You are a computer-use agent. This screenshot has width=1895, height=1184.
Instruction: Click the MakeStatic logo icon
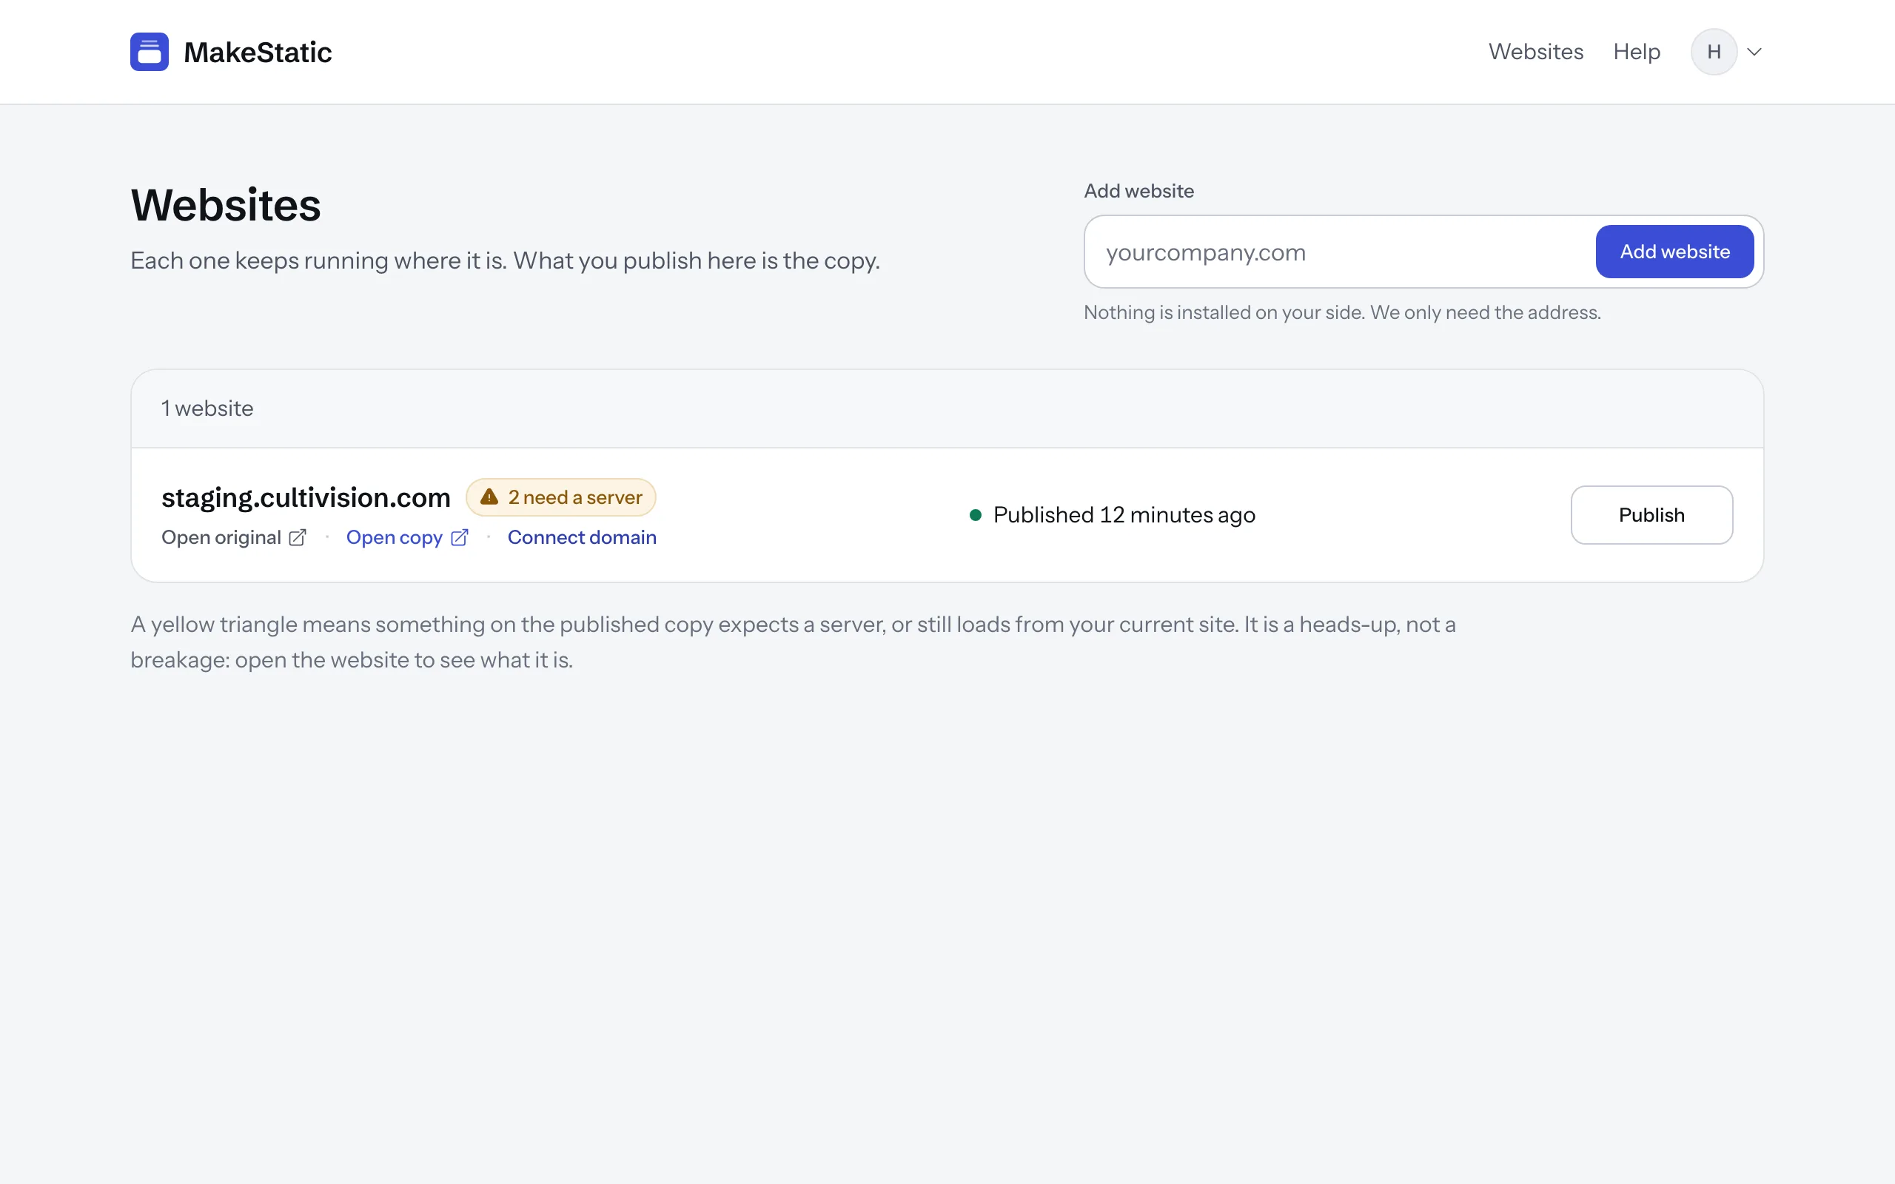click(x=149, y=52)
